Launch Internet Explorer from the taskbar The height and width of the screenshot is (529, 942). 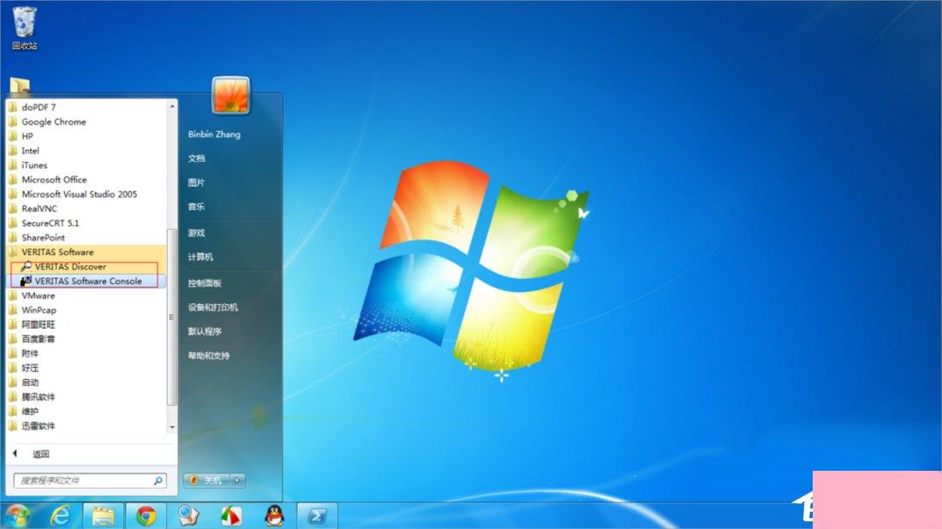tap(61, 515)
